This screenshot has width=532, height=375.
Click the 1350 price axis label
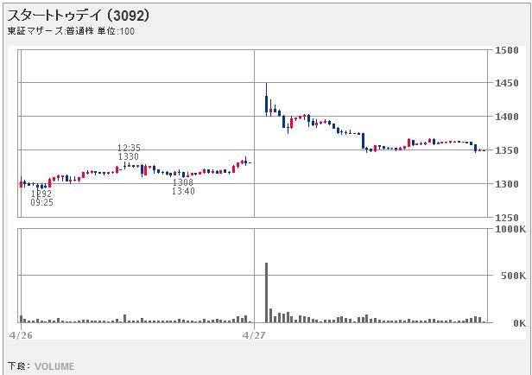[x=507, y=150]
